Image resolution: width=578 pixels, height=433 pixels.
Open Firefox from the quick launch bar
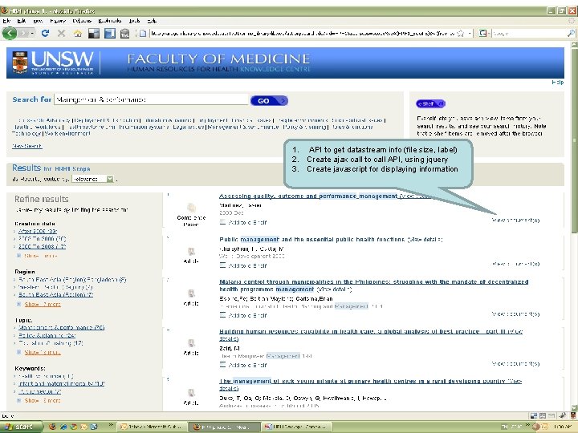53,427
